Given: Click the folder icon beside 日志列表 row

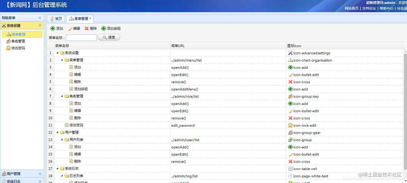Looking at the screenshot, I should [x=67, y=176].
